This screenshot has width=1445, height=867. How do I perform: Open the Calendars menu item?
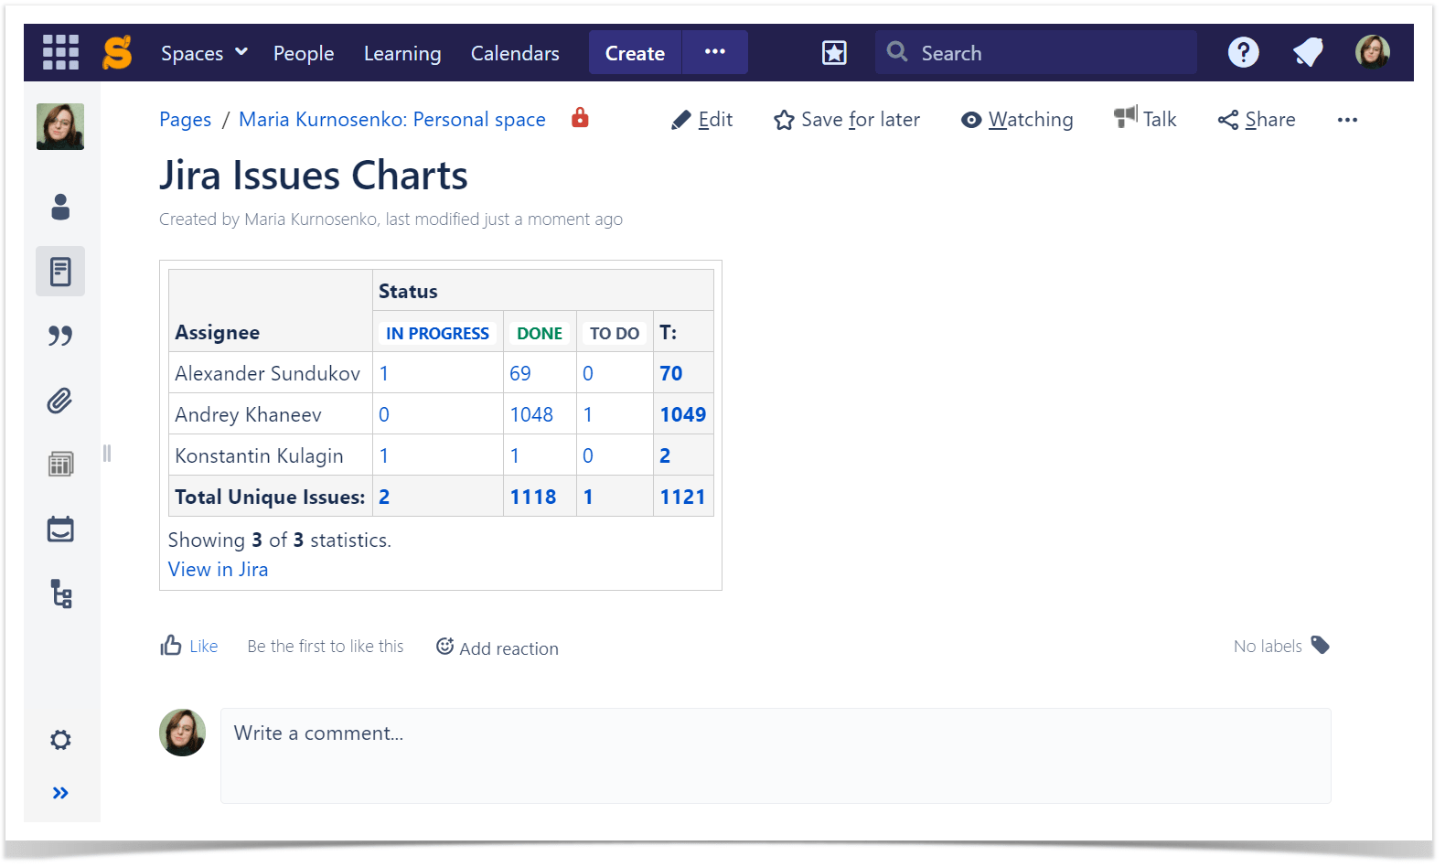515,53
